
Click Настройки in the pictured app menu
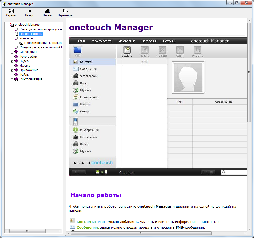(x=149, y=41)
